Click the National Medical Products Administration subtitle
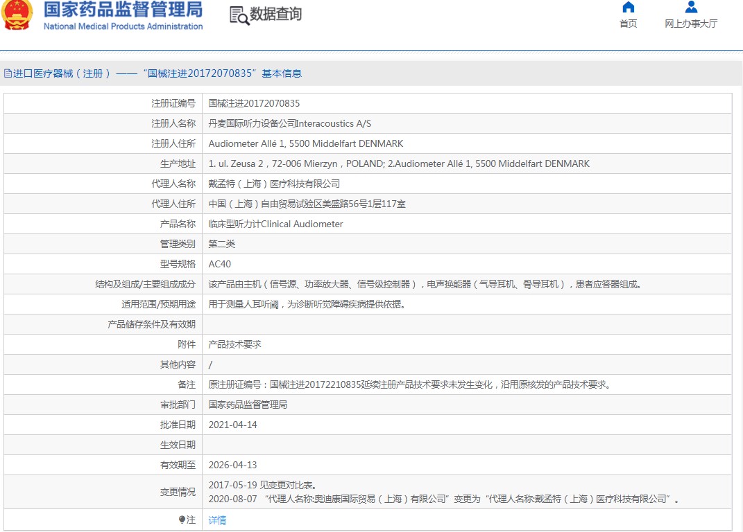The image size is (743, 532). click(x=123, y=26)
